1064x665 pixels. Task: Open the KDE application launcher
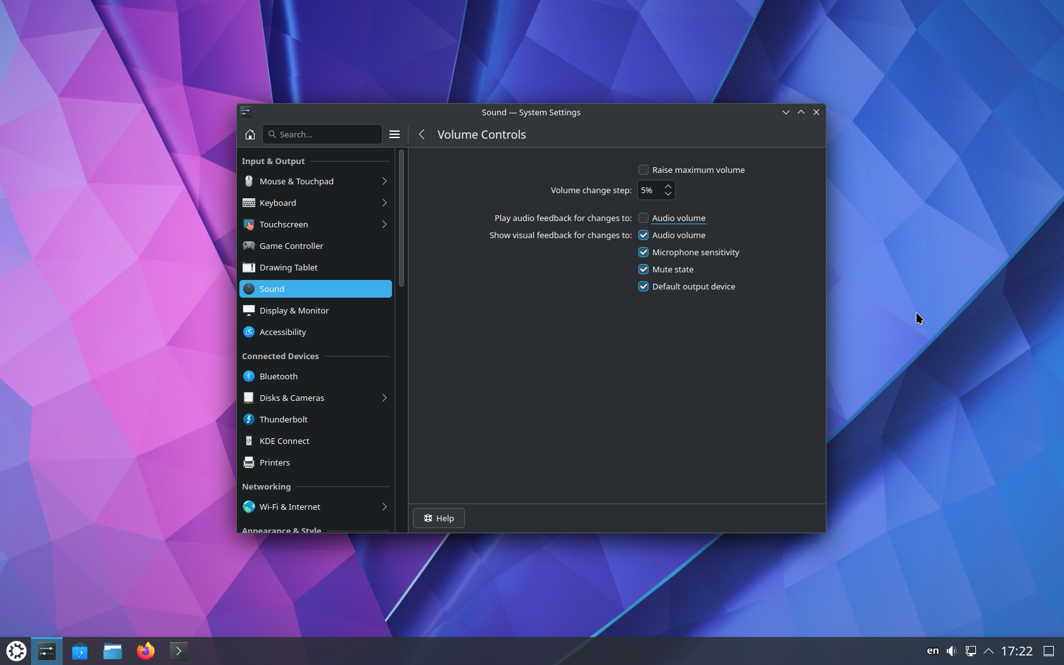click(x=16, y=651)
